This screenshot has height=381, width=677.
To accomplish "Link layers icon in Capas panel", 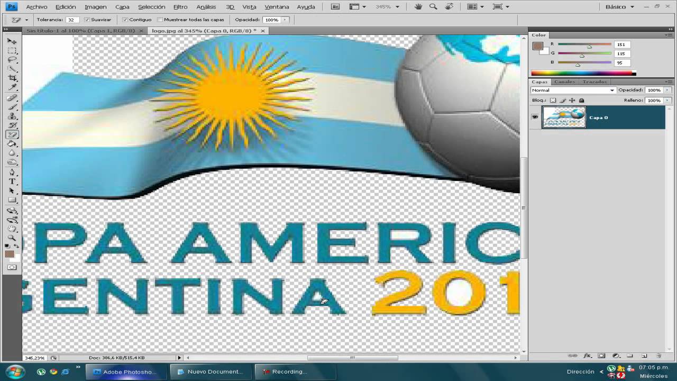I will point(573,356).
